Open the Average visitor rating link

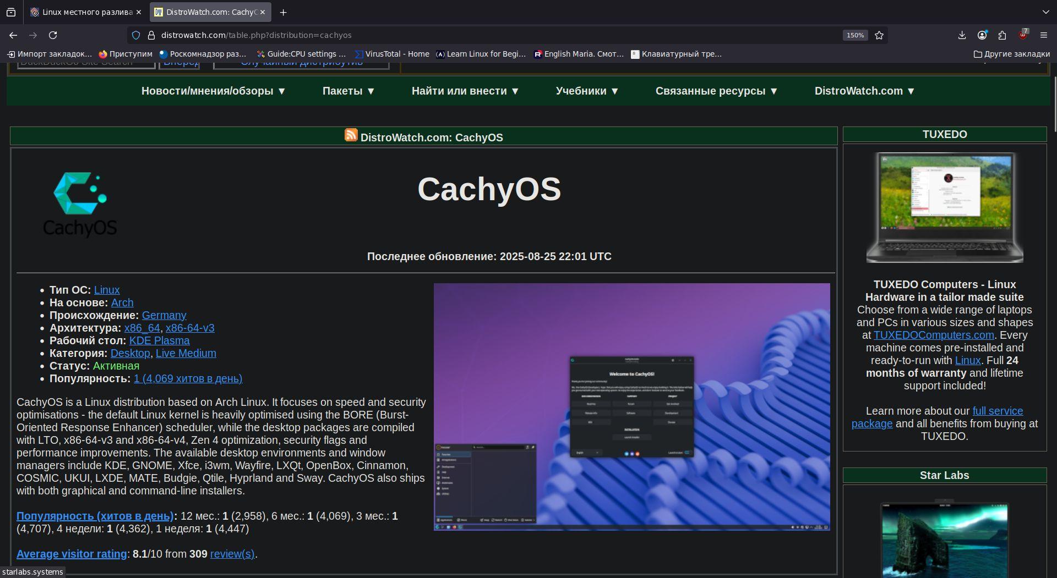click(72, 554)
